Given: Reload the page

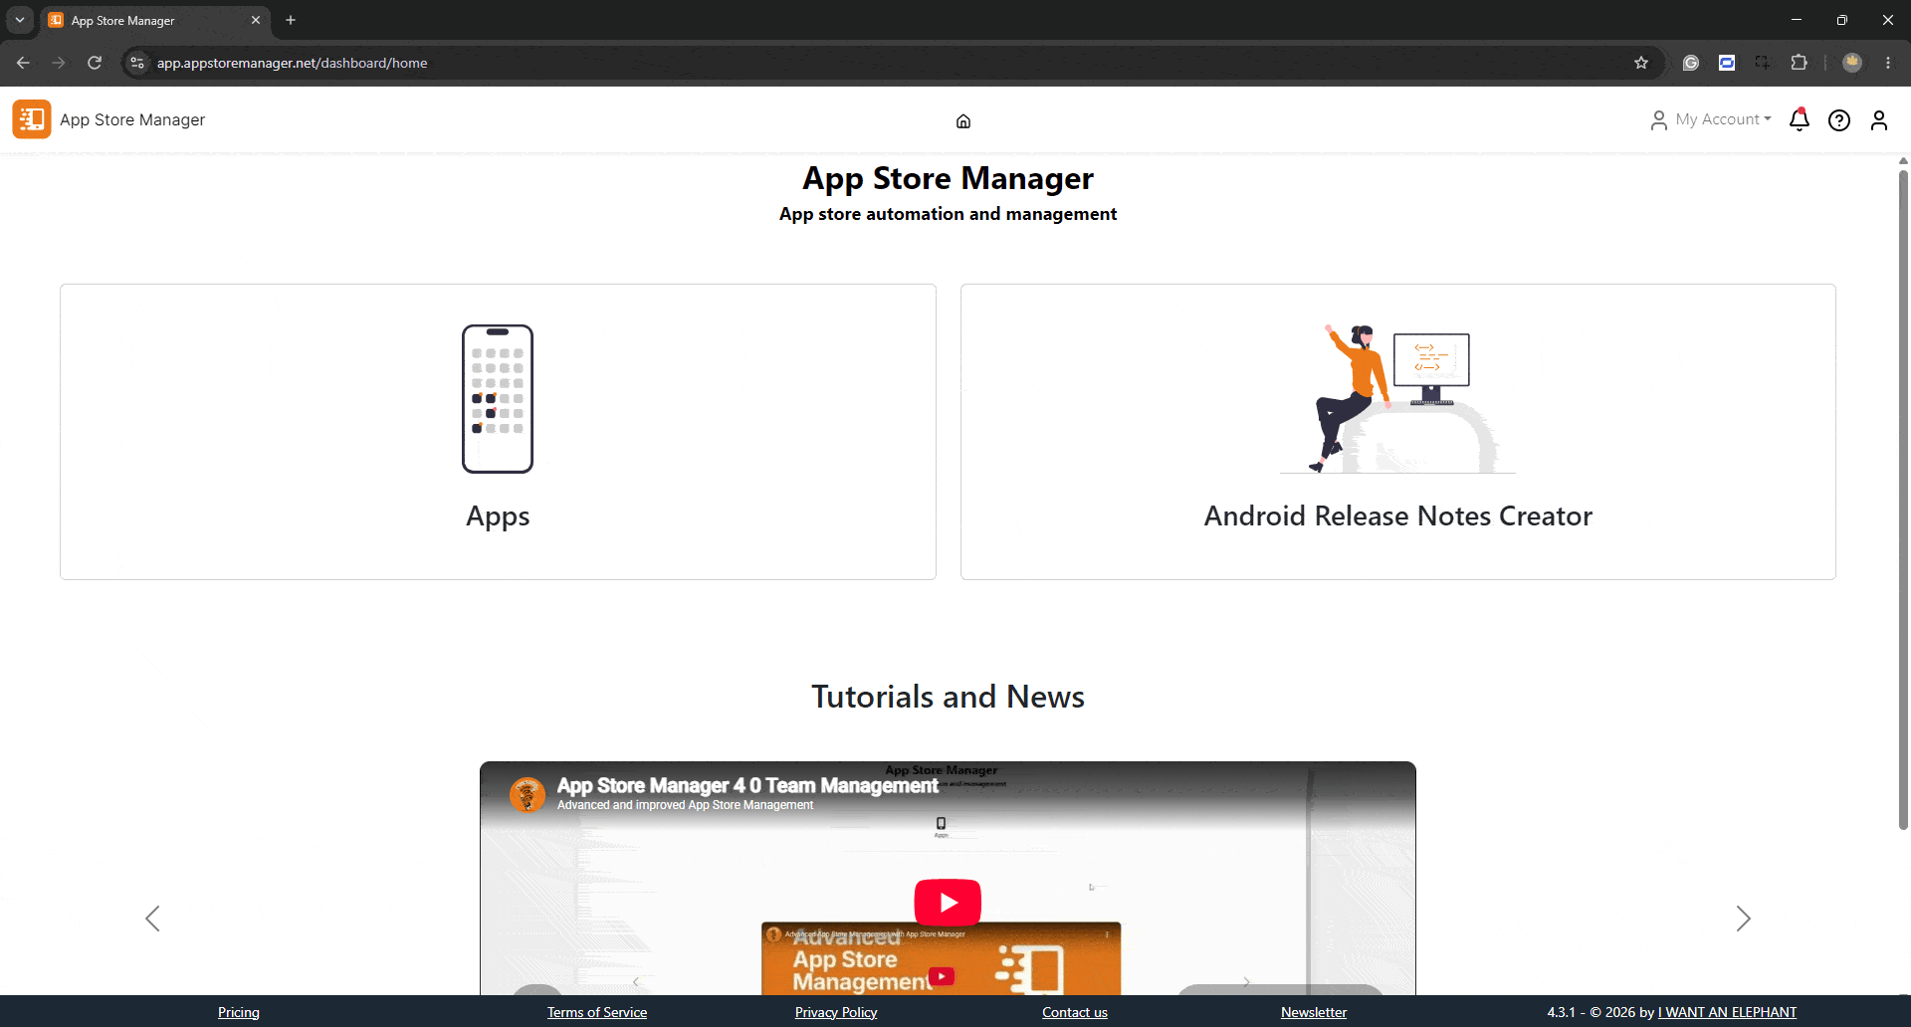Looking at the screenshot, I should click(95, 63).
